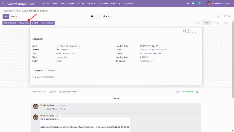Click the Judgment button
The height and width of the screenshot is (132, 234).
[24, 23]
